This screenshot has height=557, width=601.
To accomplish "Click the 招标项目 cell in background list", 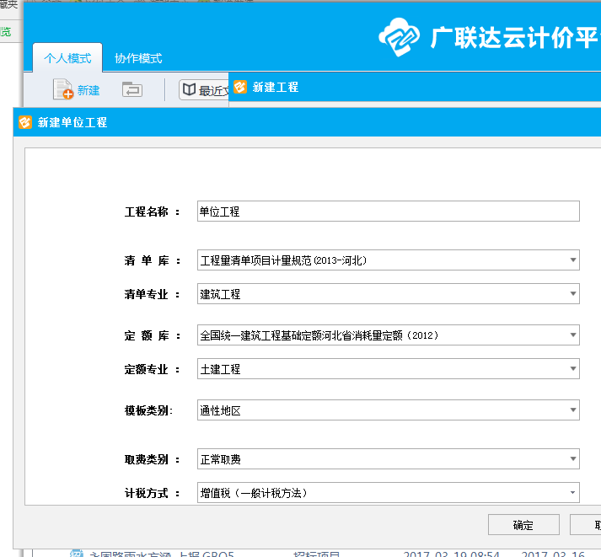I will [x=317, y=554].
